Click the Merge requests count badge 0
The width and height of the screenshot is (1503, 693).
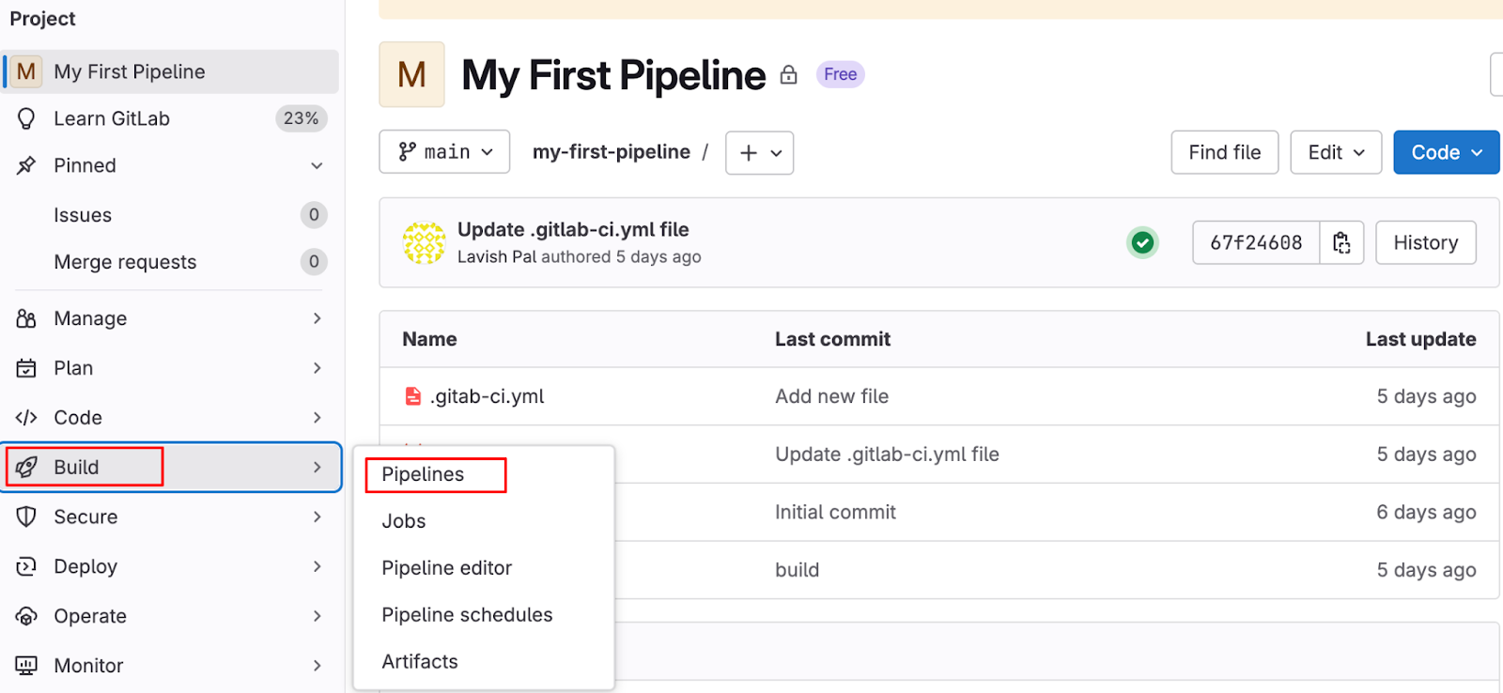(314, 262)
